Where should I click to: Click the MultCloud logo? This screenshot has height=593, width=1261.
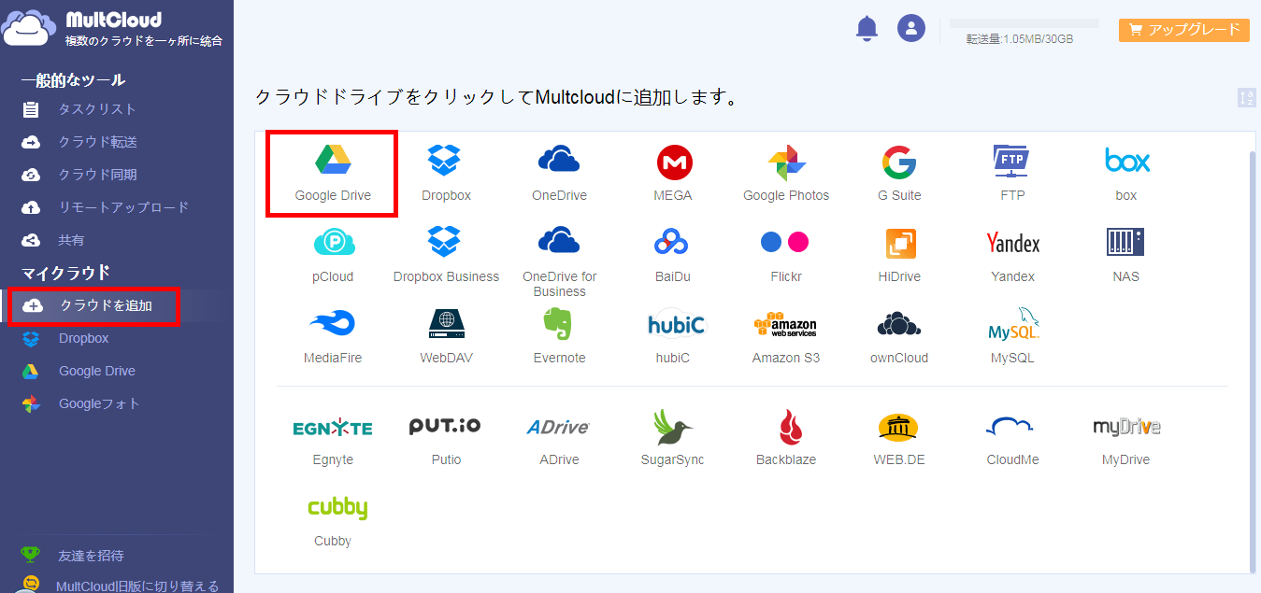coord(112,28)
